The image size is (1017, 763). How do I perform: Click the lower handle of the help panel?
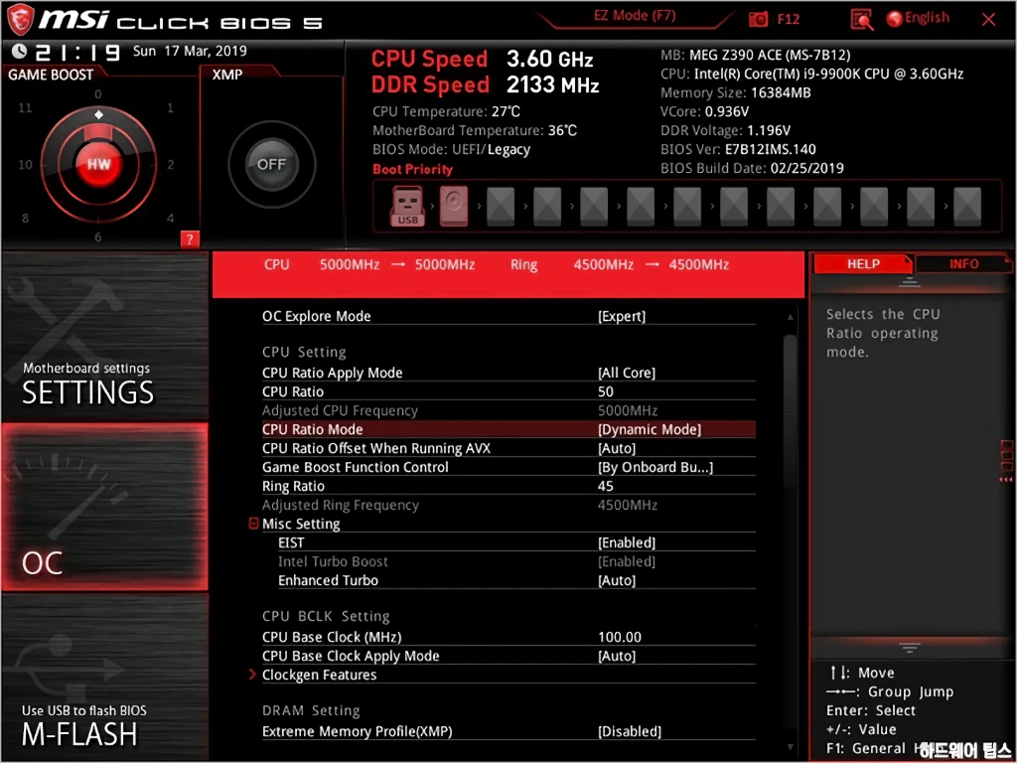910,648
